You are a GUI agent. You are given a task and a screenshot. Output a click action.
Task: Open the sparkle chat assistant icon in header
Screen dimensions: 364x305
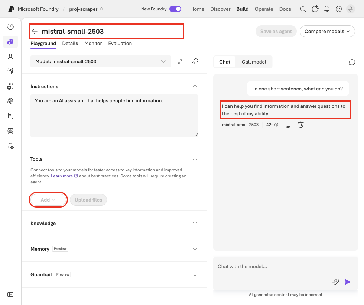[315, 9]
